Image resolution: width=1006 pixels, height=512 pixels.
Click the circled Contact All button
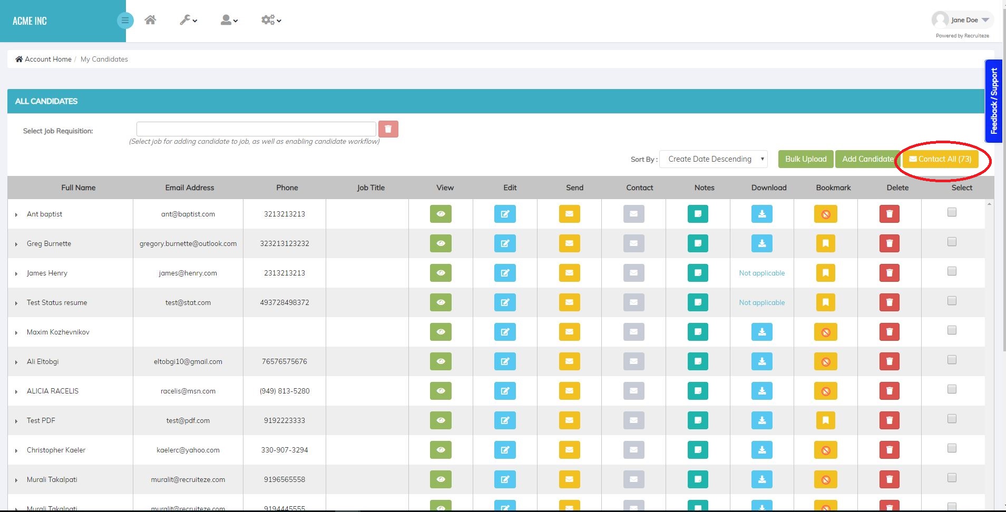940,159
